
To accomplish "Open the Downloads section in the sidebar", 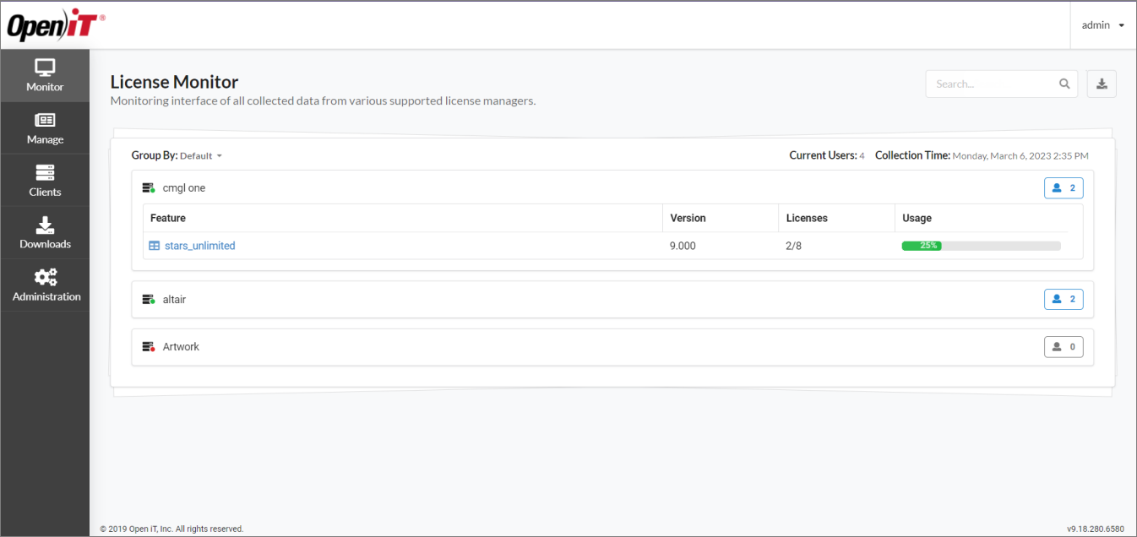I will tap(45, 232).
